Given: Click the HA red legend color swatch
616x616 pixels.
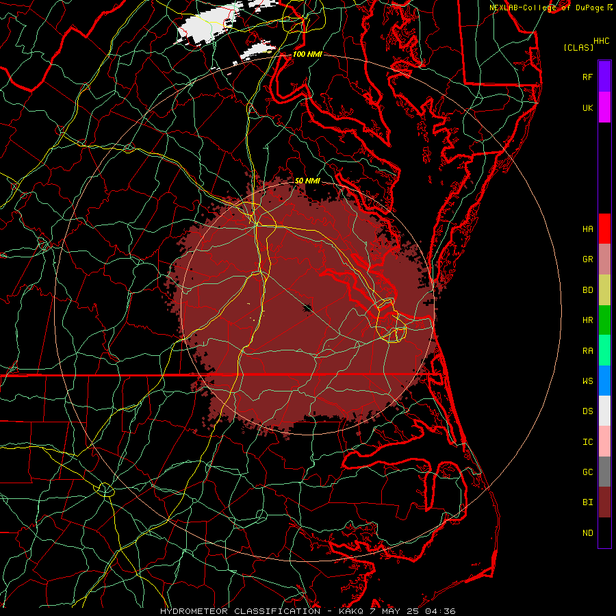Looking at the screenshot, I should [x=604, y=229].
